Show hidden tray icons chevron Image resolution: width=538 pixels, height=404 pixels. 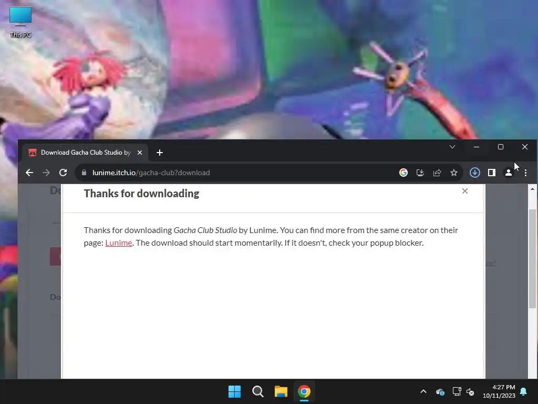(x=423, y=391)
